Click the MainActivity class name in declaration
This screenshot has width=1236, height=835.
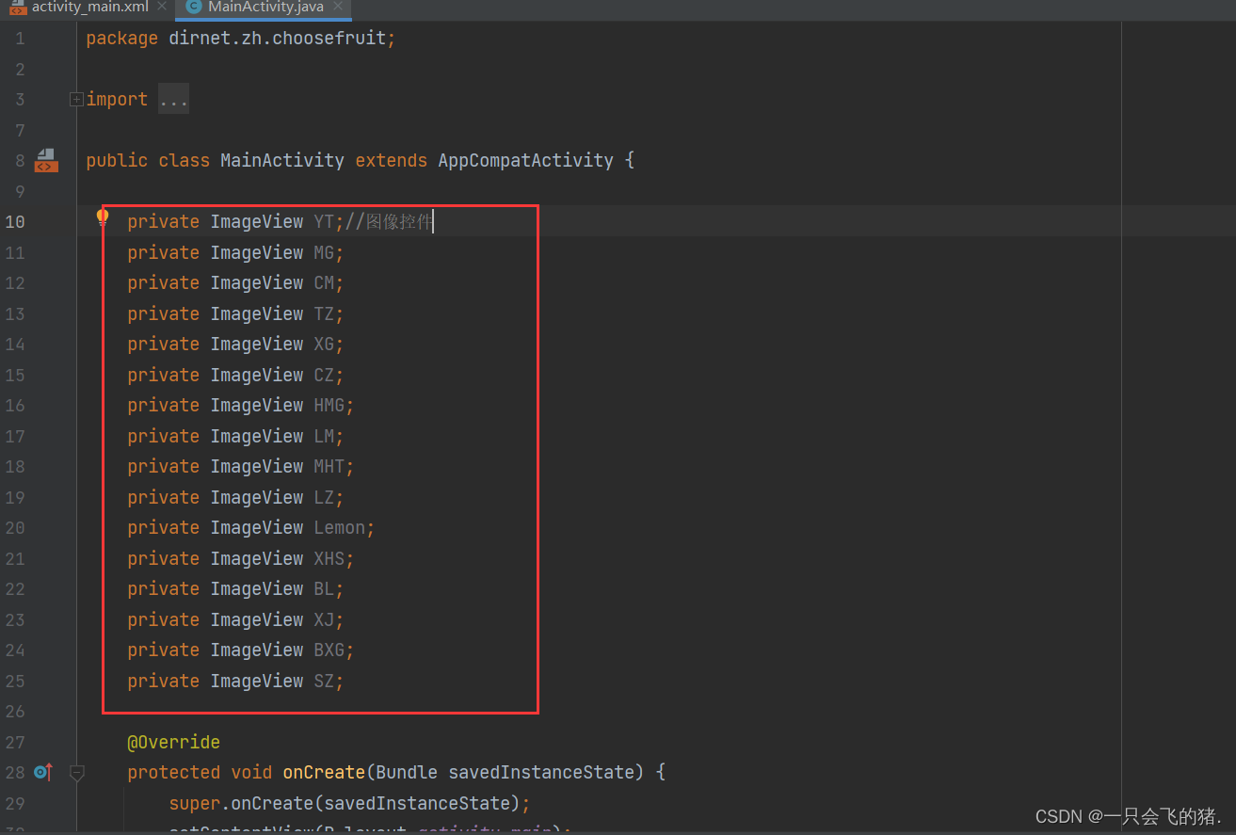(x=282, y=160)
